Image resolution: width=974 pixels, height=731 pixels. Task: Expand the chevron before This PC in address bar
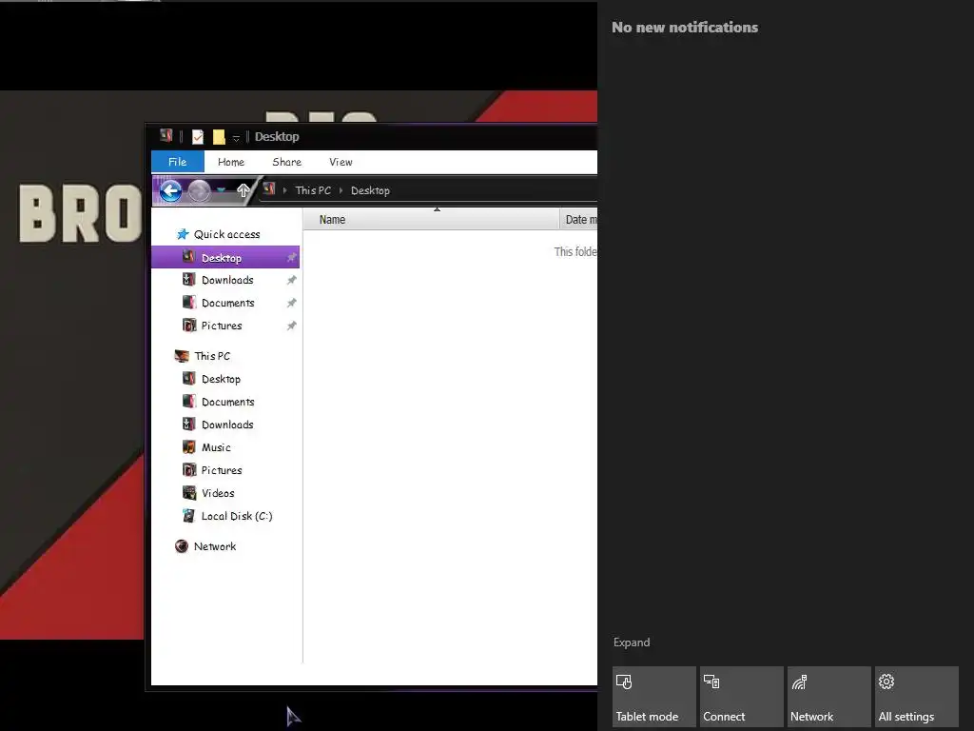coord(284,190)
